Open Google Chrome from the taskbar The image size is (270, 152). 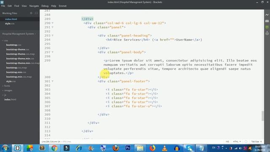54,148
